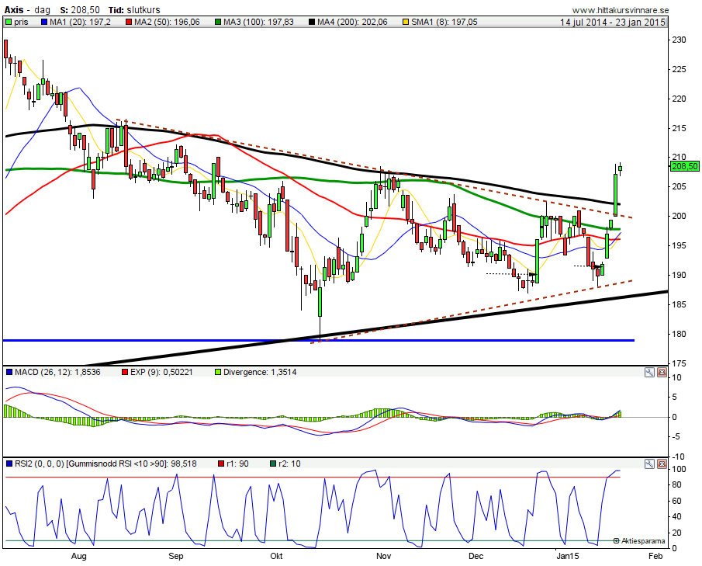This screenshot has height=566, width=702.
Task: Click the 215 price axis label
Action: point(679,129)
